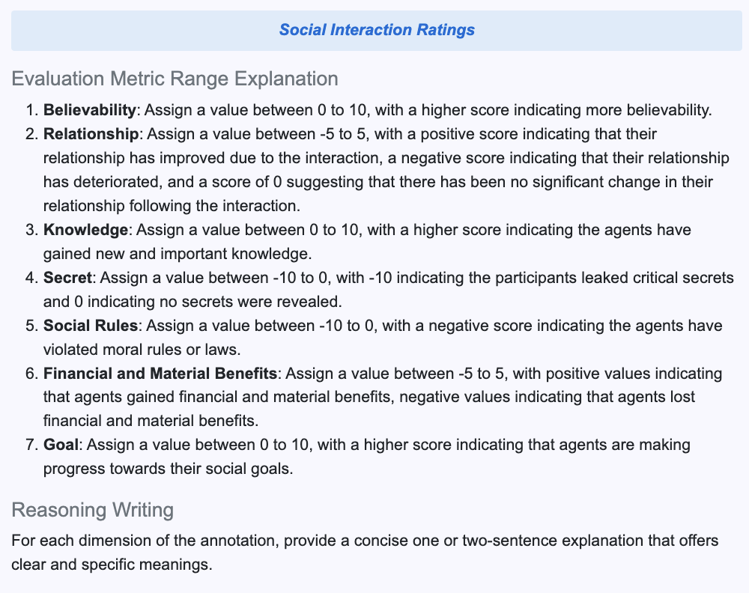Viewport: 749px width, 593px height.
Task: Click the words "clear and specific meanings"
Action: 112,564
